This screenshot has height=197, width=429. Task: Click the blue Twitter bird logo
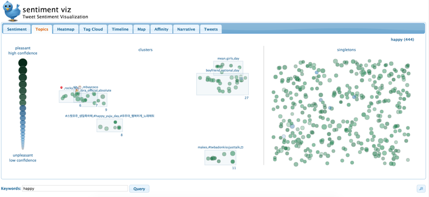(11, 11)
